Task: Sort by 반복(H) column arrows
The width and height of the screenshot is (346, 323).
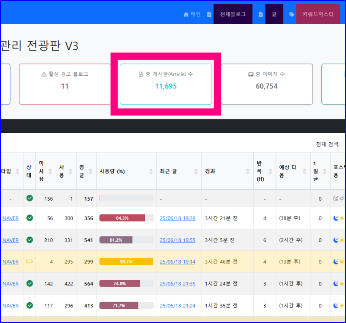Action: tap(270, 171)
